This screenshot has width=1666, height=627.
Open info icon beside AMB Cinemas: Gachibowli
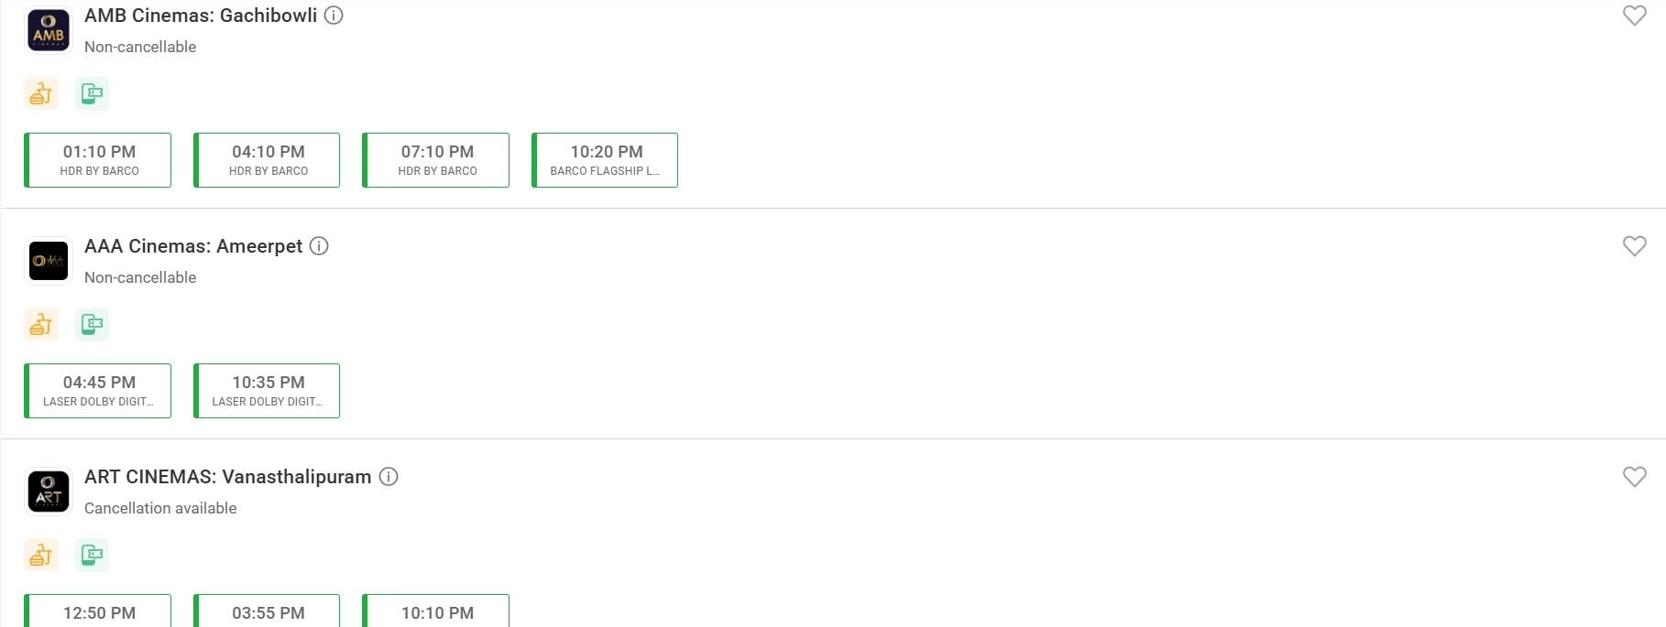pos(334,16)
